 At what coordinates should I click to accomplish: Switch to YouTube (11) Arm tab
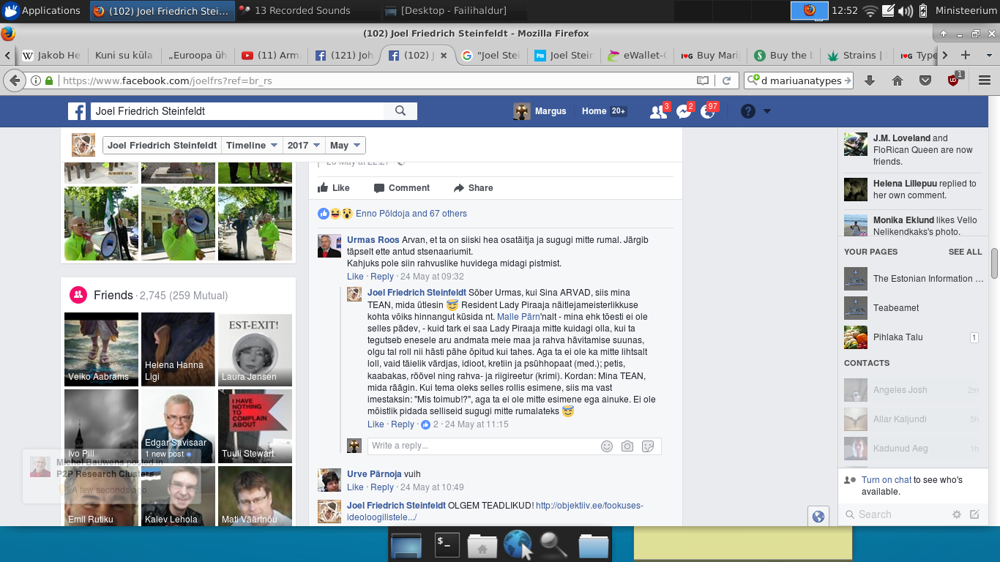click(270, 55)
